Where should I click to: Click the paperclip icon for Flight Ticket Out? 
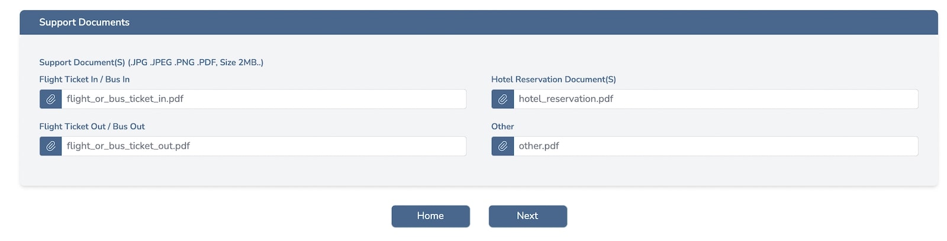coord(50,146)
